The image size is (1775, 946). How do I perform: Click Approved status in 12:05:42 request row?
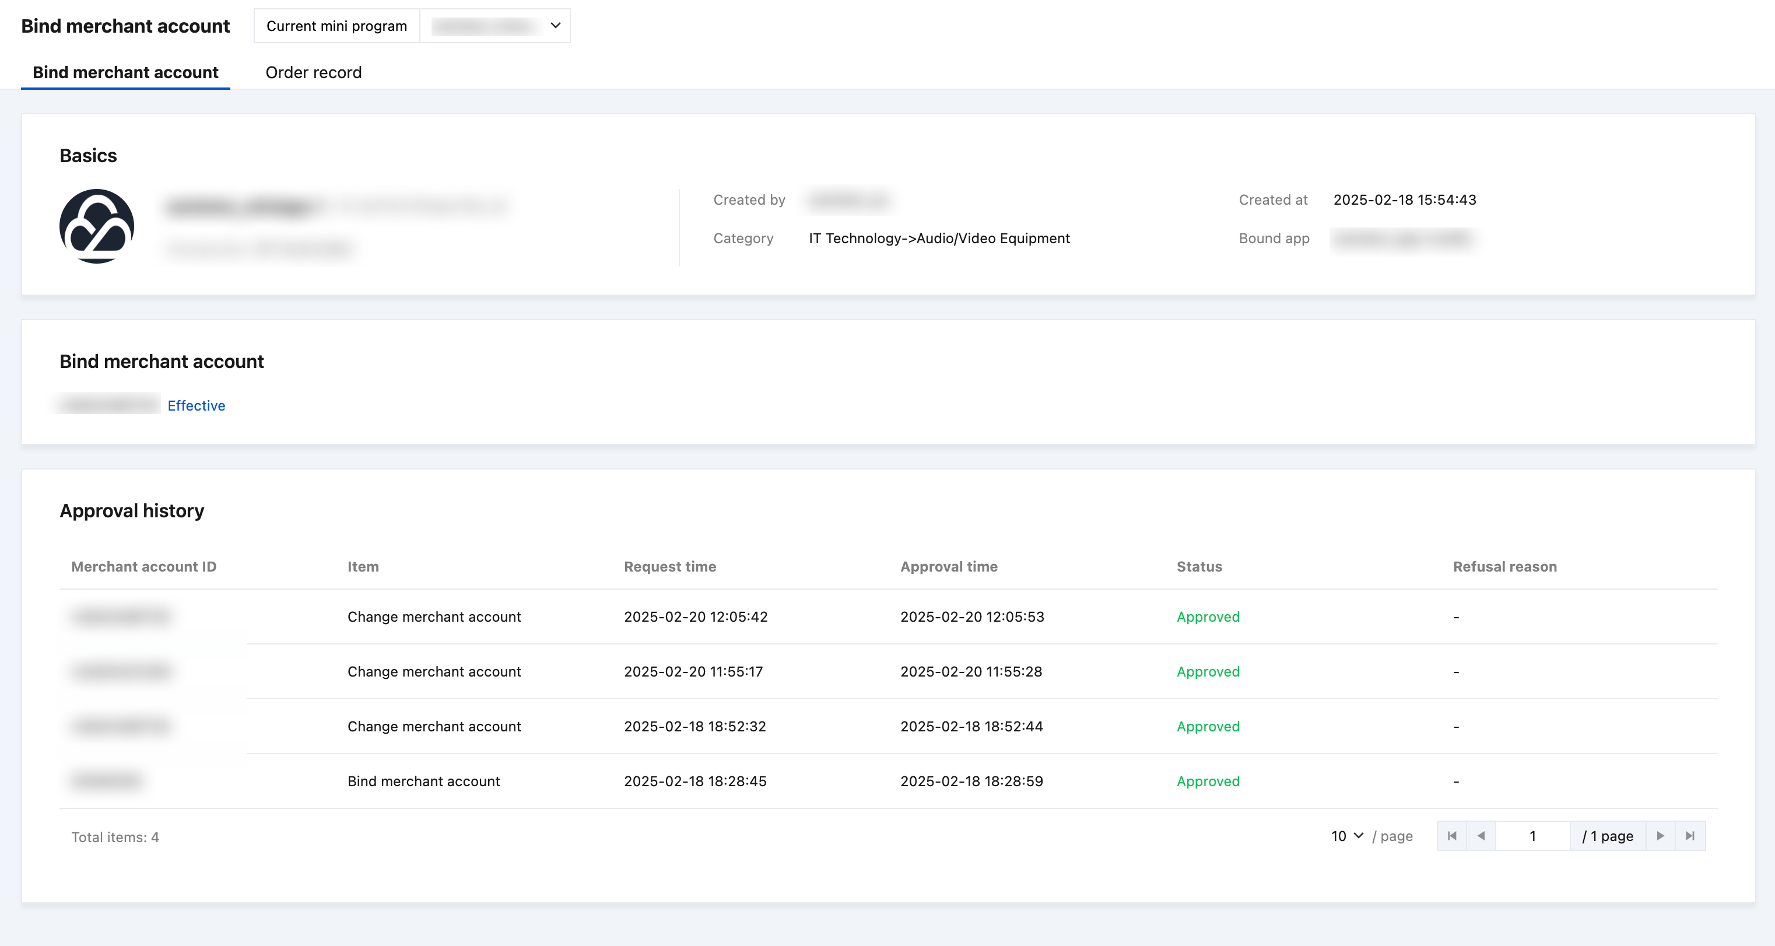click(1207, 616)
